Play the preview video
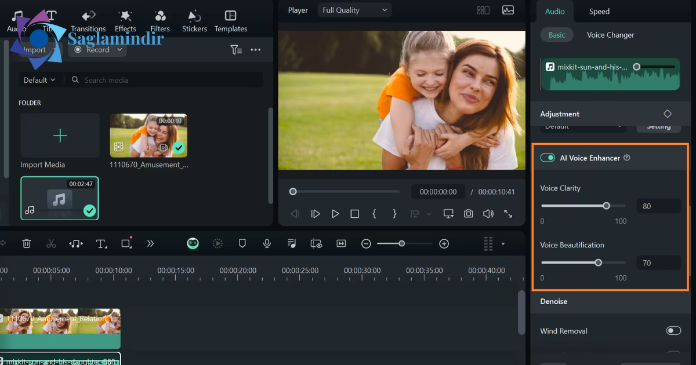The image size is (696, 365). (335, 214)
